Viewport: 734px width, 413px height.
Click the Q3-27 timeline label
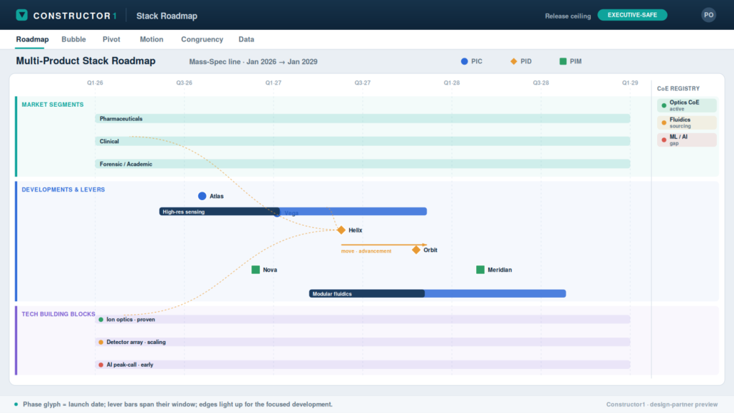pyautogui.click(x=362, y=83)
